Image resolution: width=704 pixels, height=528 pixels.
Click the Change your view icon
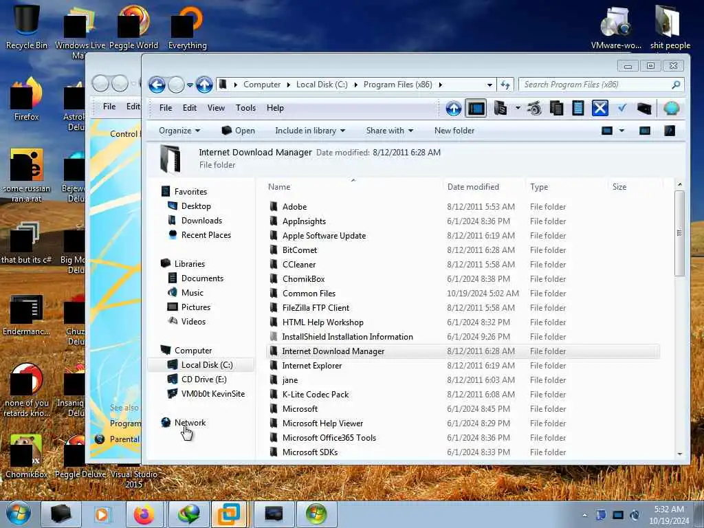tap(607, 131)
